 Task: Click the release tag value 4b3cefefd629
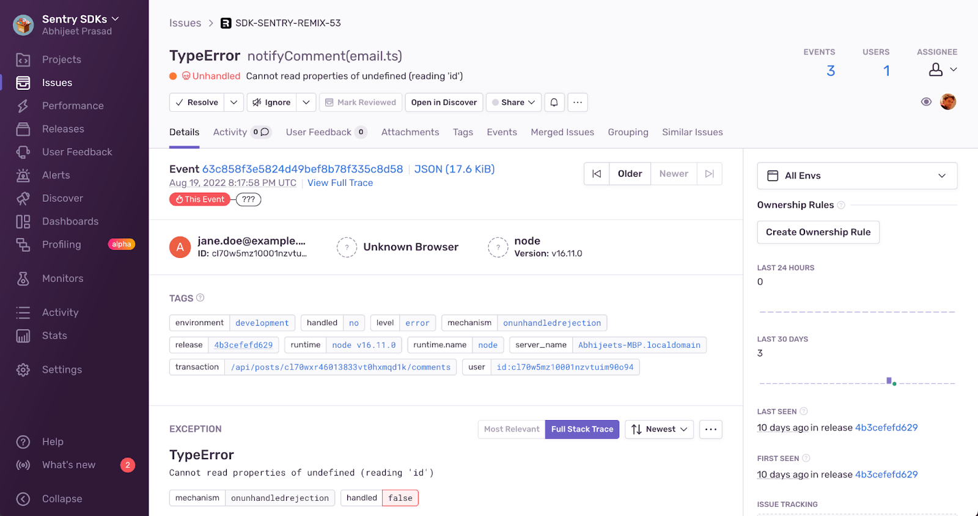pyautogui.click(x=243, y=345)
